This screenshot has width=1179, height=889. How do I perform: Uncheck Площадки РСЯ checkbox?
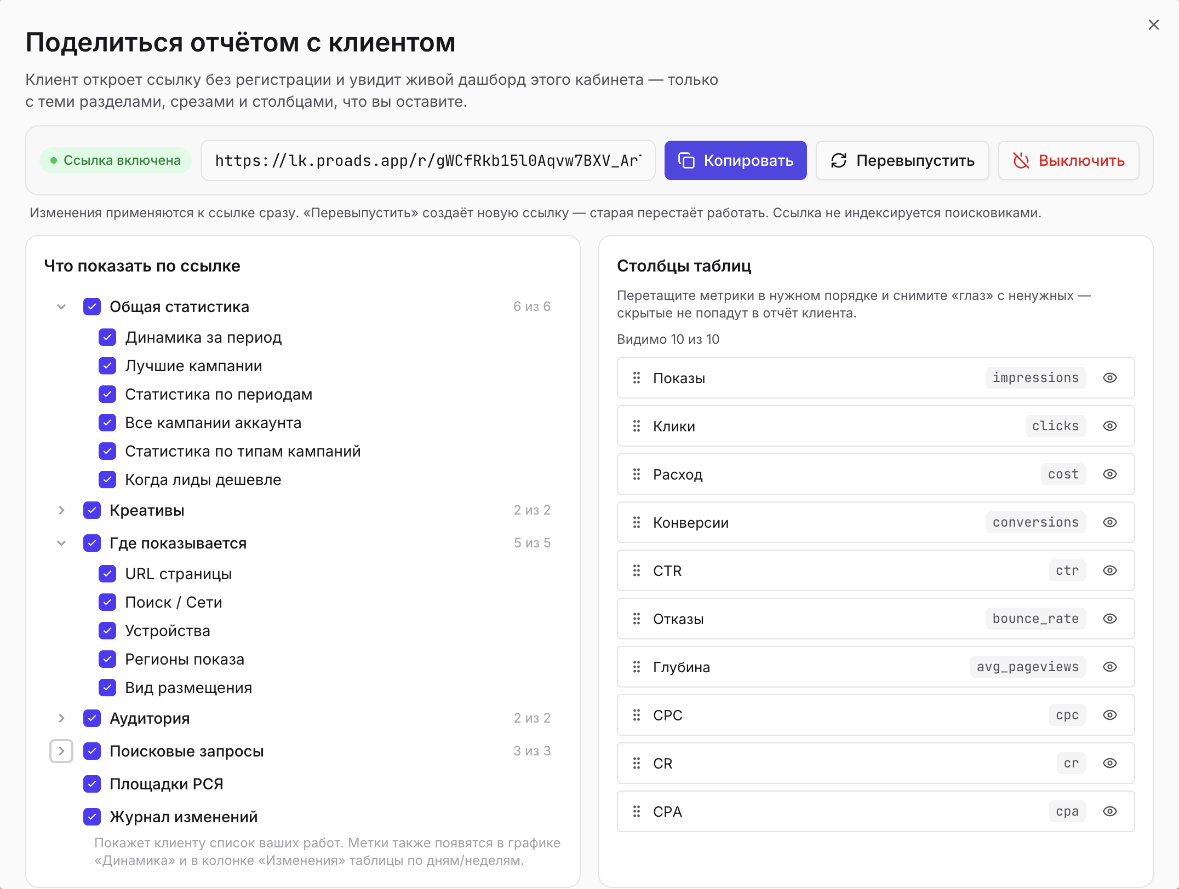pos(92,784)
